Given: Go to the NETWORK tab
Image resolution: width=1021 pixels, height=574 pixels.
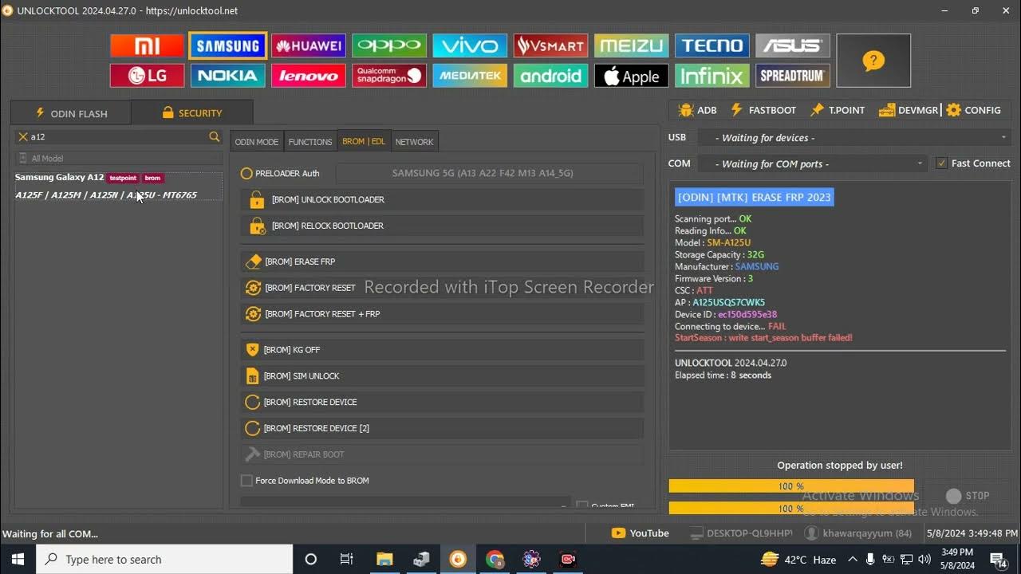Looking at the screenshot, I should click(415, 142).
